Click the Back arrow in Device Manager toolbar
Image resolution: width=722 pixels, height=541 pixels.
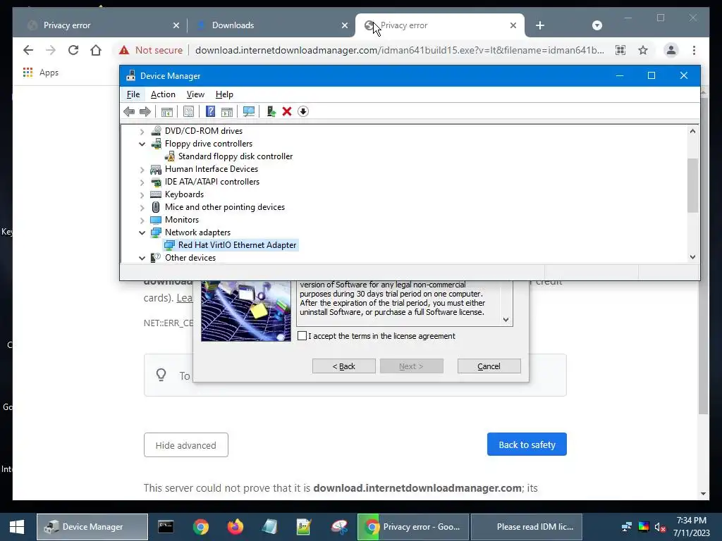click(x=129, y=111)
